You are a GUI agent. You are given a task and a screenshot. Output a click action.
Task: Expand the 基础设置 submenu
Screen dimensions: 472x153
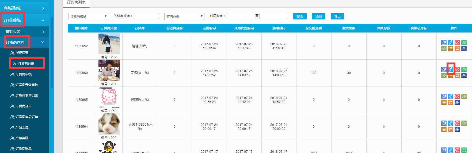pos(25,32)
